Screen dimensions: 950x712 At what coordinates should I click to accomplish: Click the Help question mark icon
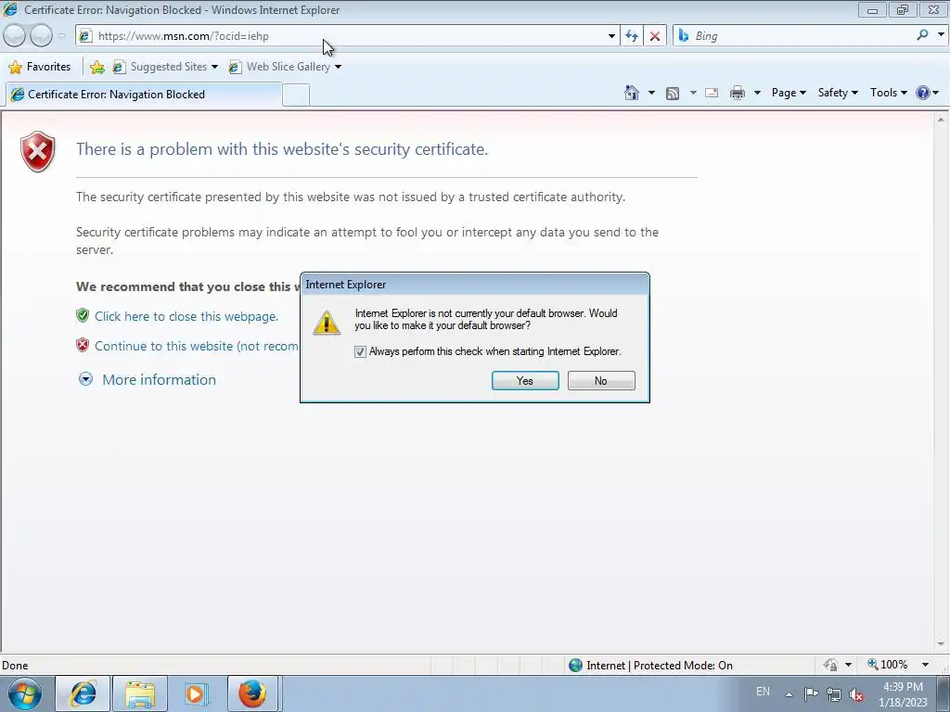point(923,93)
